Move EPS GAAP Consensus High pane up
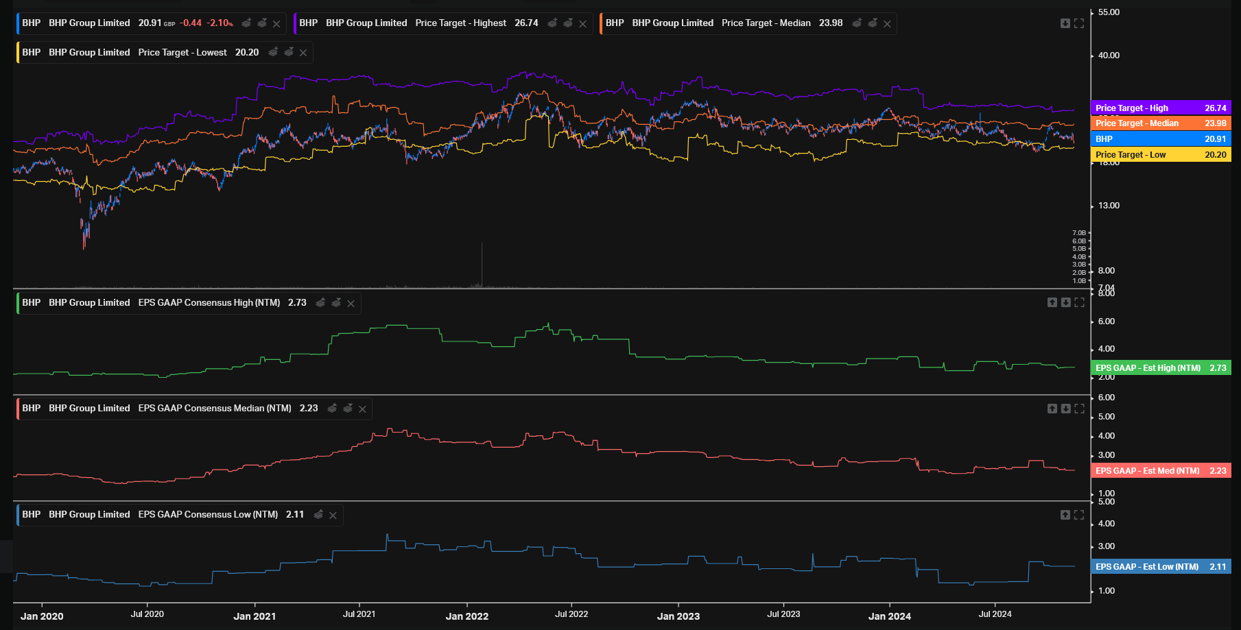The height and width of the screenshot is (630, 1241). (x=1052, y=302)
